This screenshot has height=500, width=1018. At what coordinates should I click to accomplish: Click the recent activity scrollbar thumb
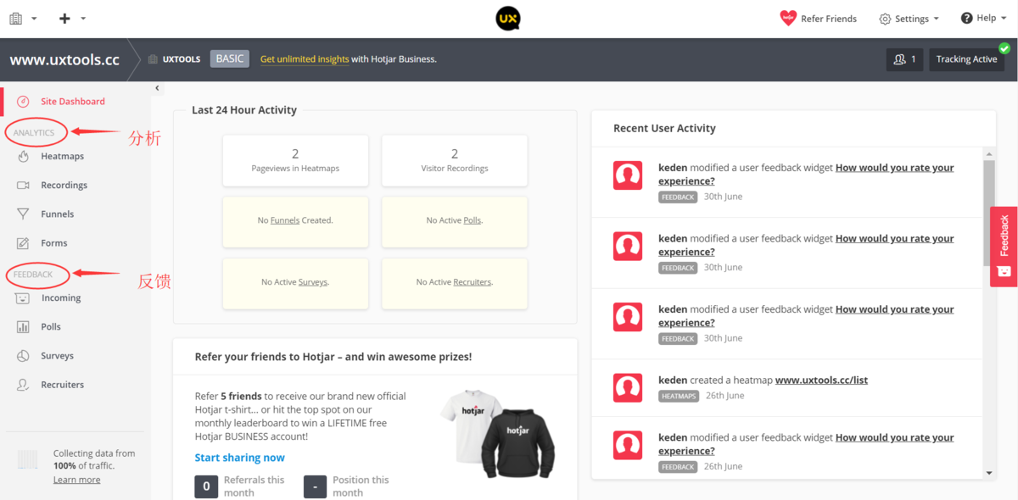(x=989, y=212)
